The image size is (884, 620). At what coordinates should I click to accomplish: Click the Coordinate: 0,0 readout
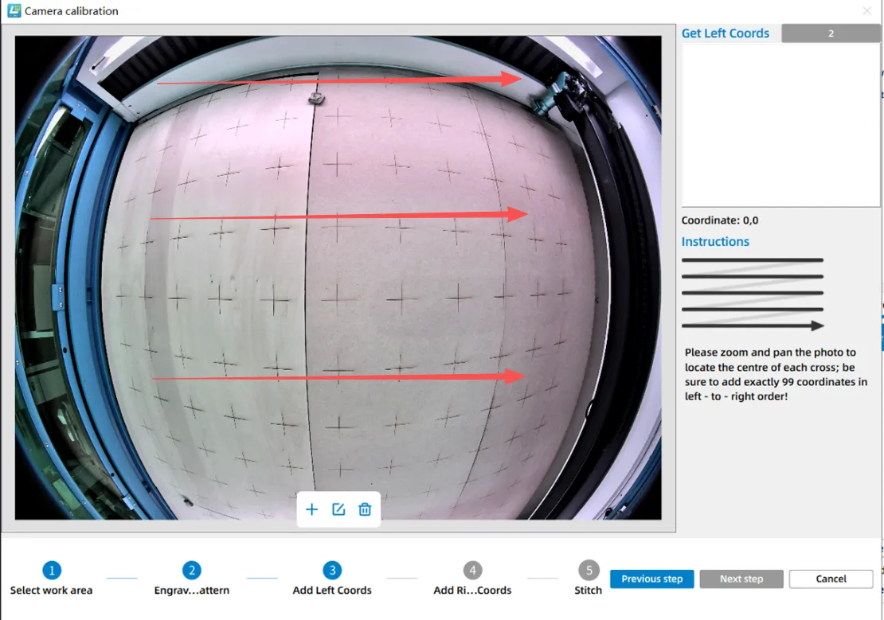tap(720, 220)
